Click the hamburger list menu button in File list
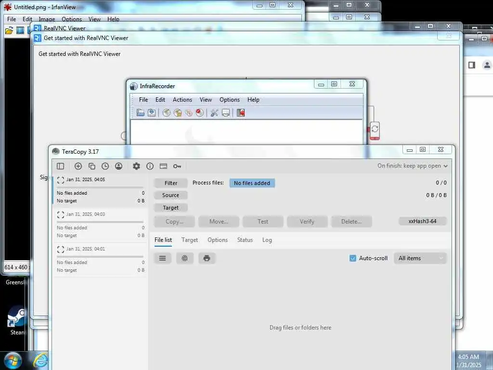This screenshot has height=370, width=493. [163, 258]
